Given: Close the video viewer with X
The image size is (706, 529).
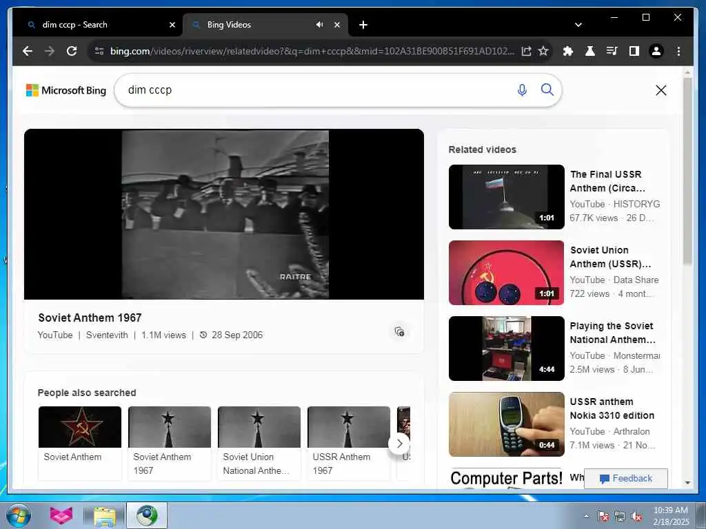Looking at the screenshot, I should (660, 90).
